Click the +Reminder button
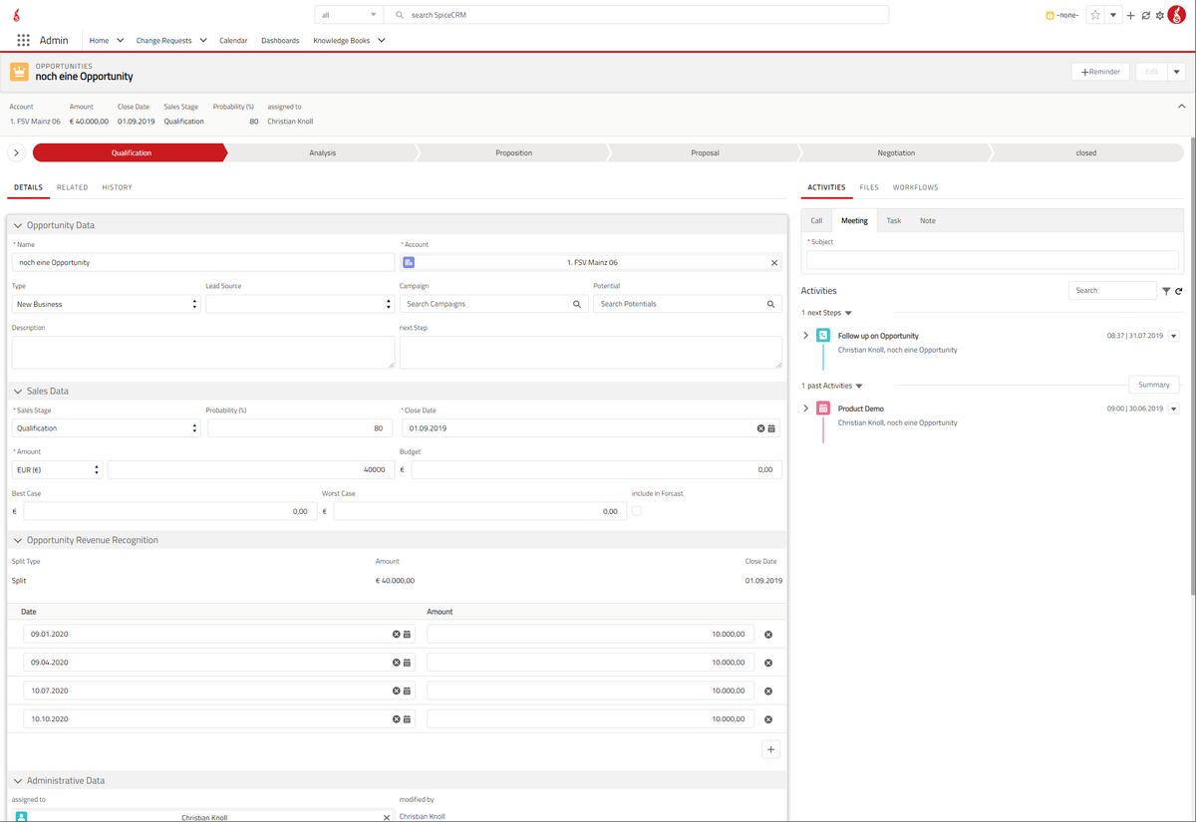1196x822 pixels. pyautogui.click(x=1100, y=72)
